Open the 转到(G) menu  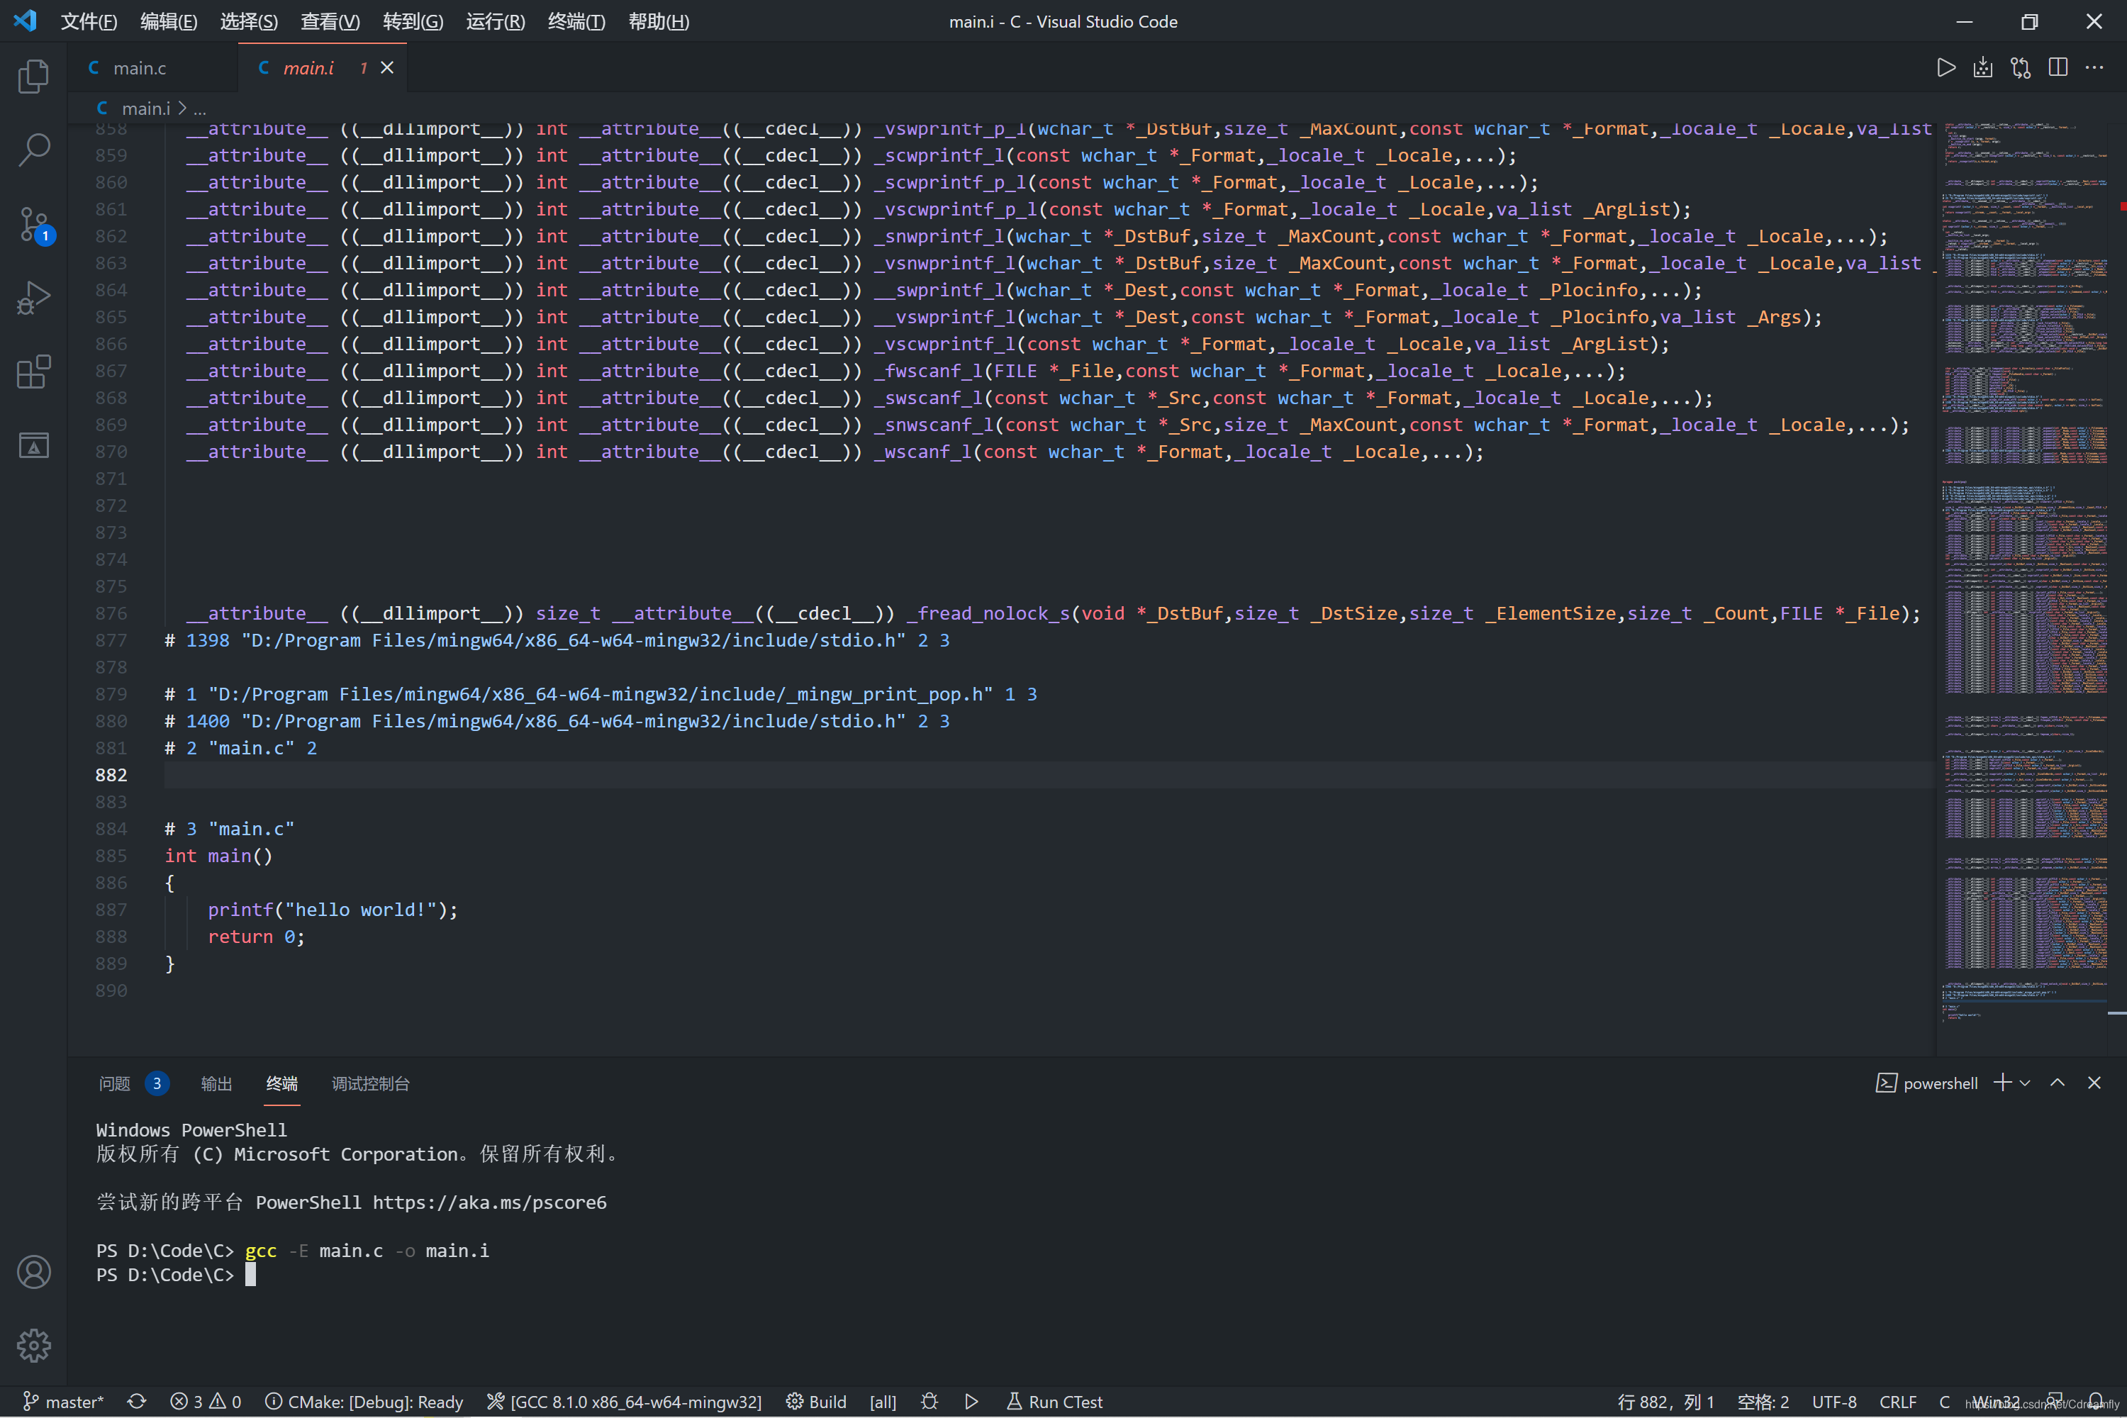click(x=413, y=21)
